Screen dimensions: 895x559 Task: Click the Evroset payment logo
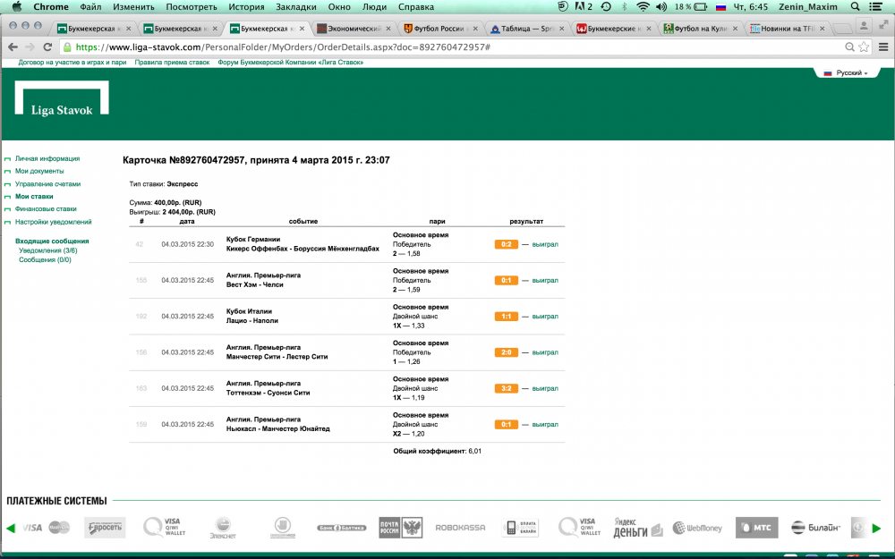click(x=105, y=528)
